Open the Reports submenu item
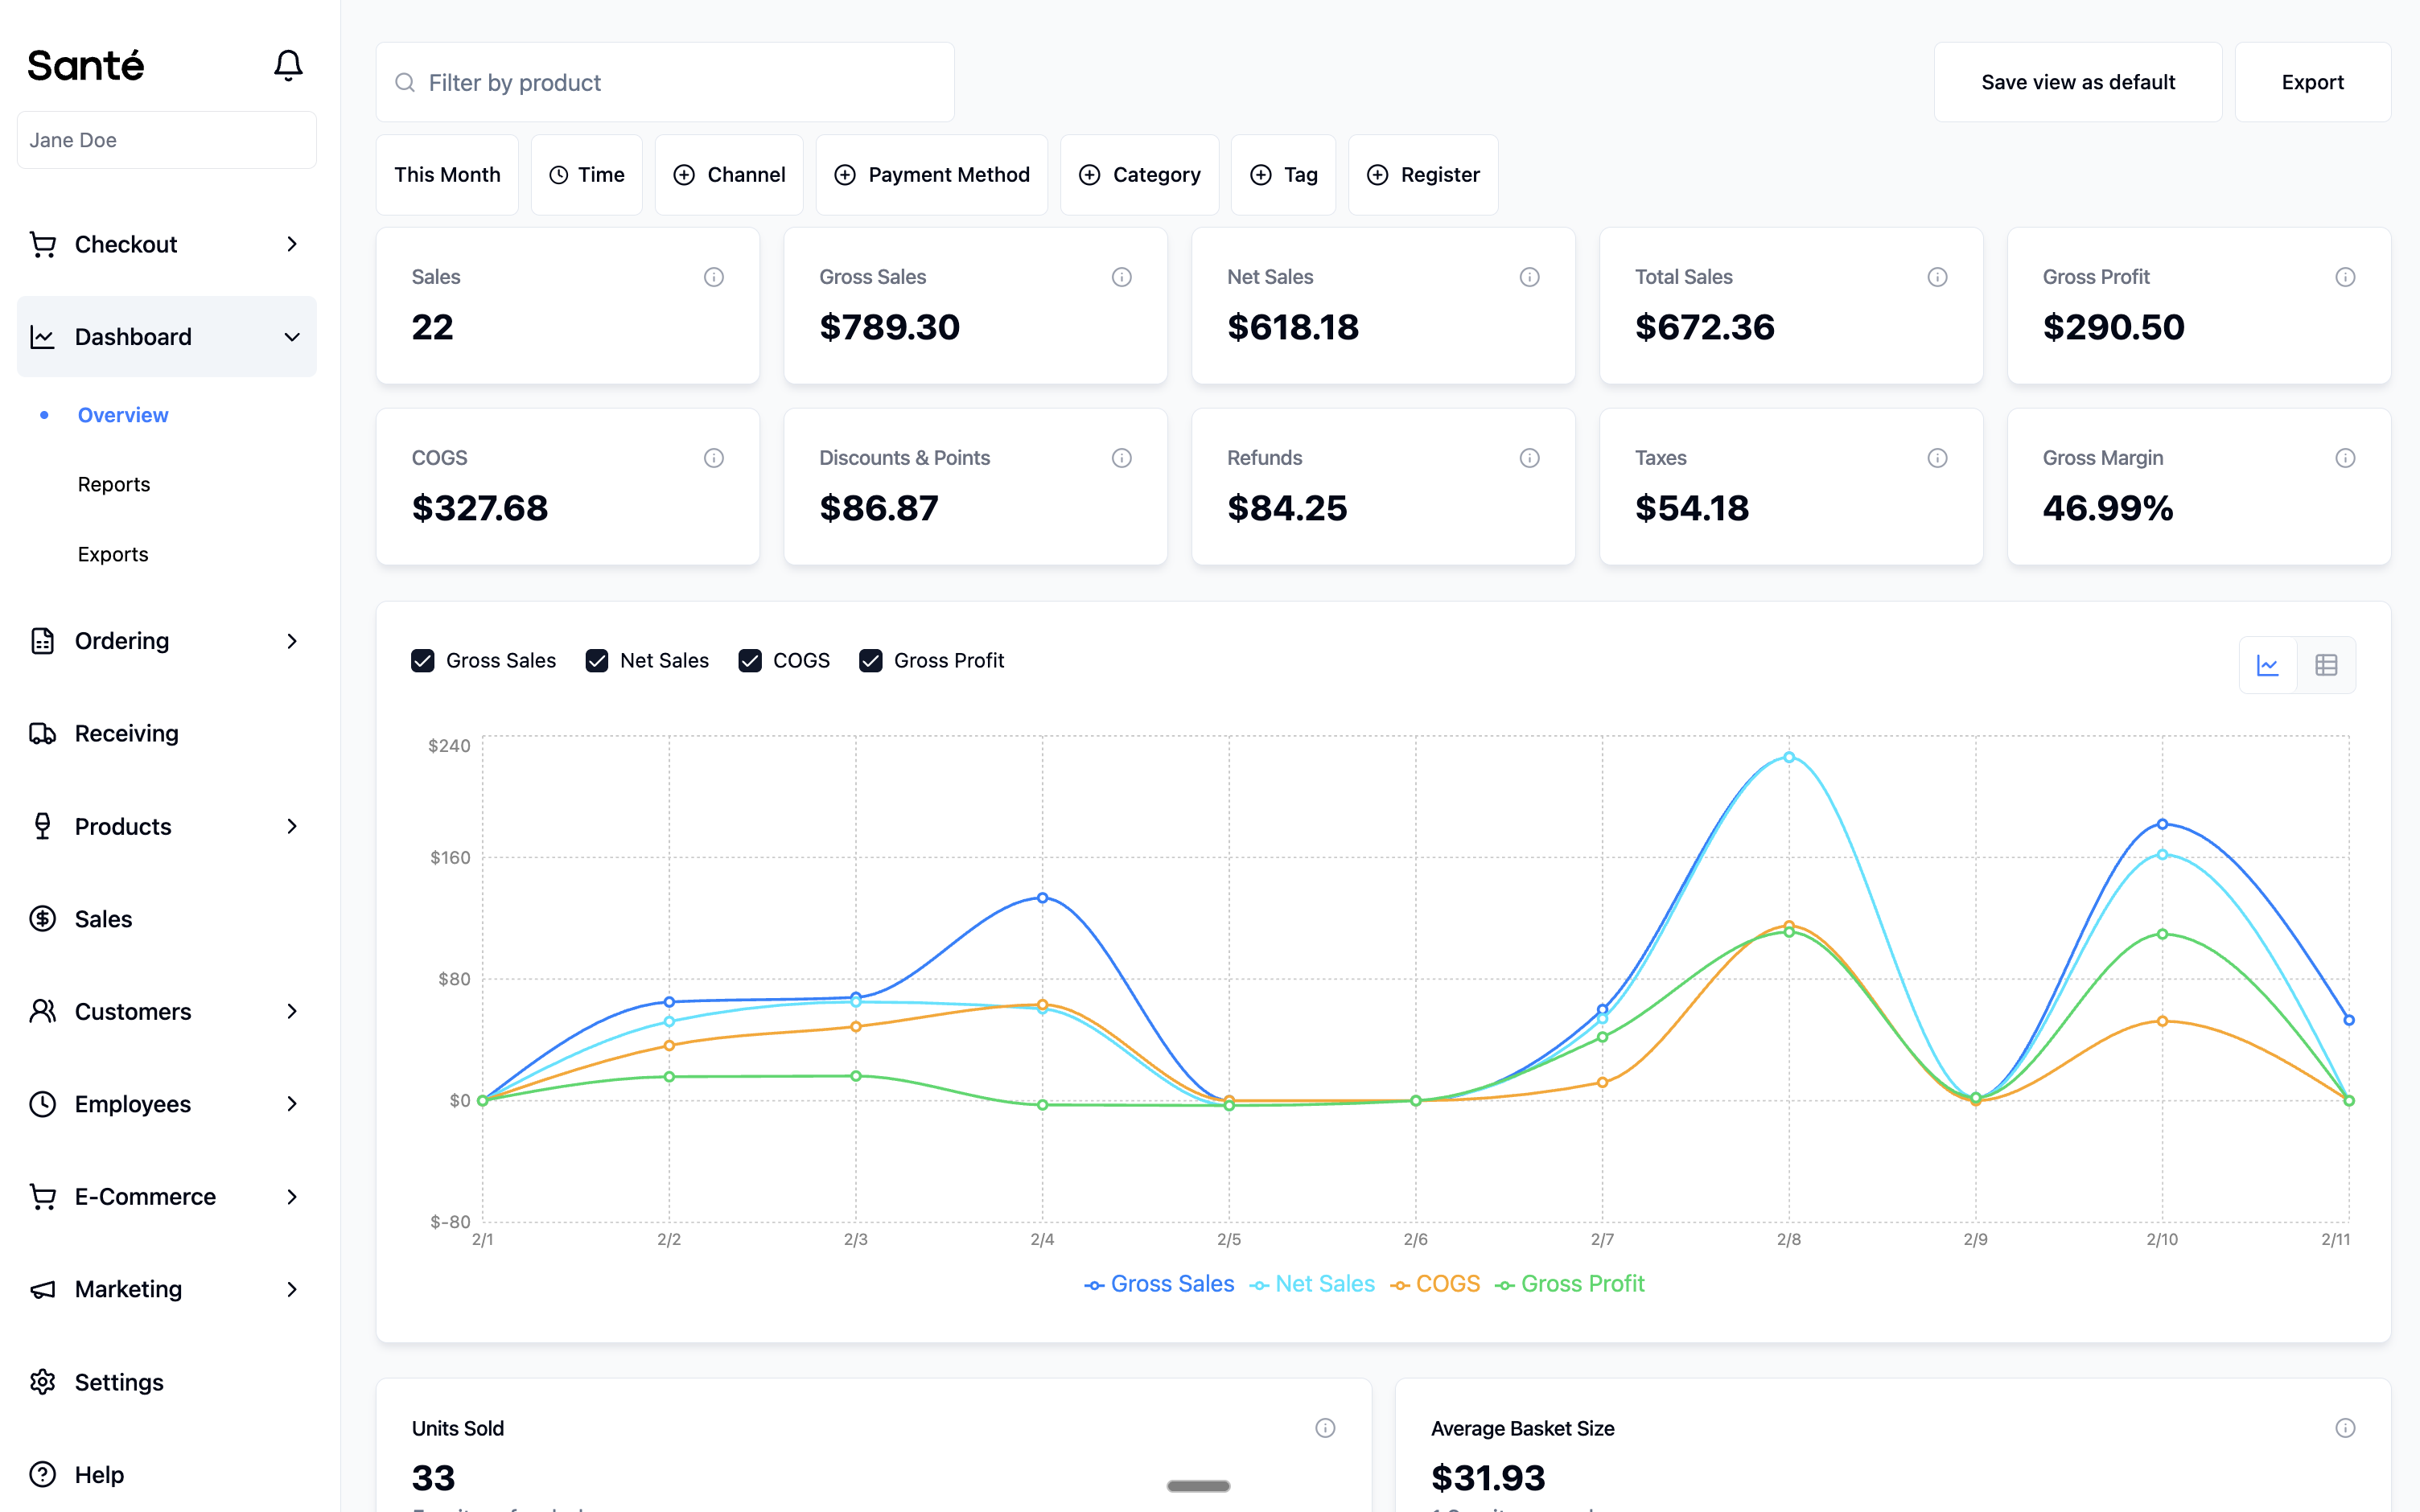The width and height of the screenshot is (2420, 1512). [x=114, y=485]
